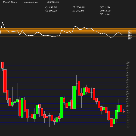
Task: Click the 241 price axis label
Action: pos(128,101)
